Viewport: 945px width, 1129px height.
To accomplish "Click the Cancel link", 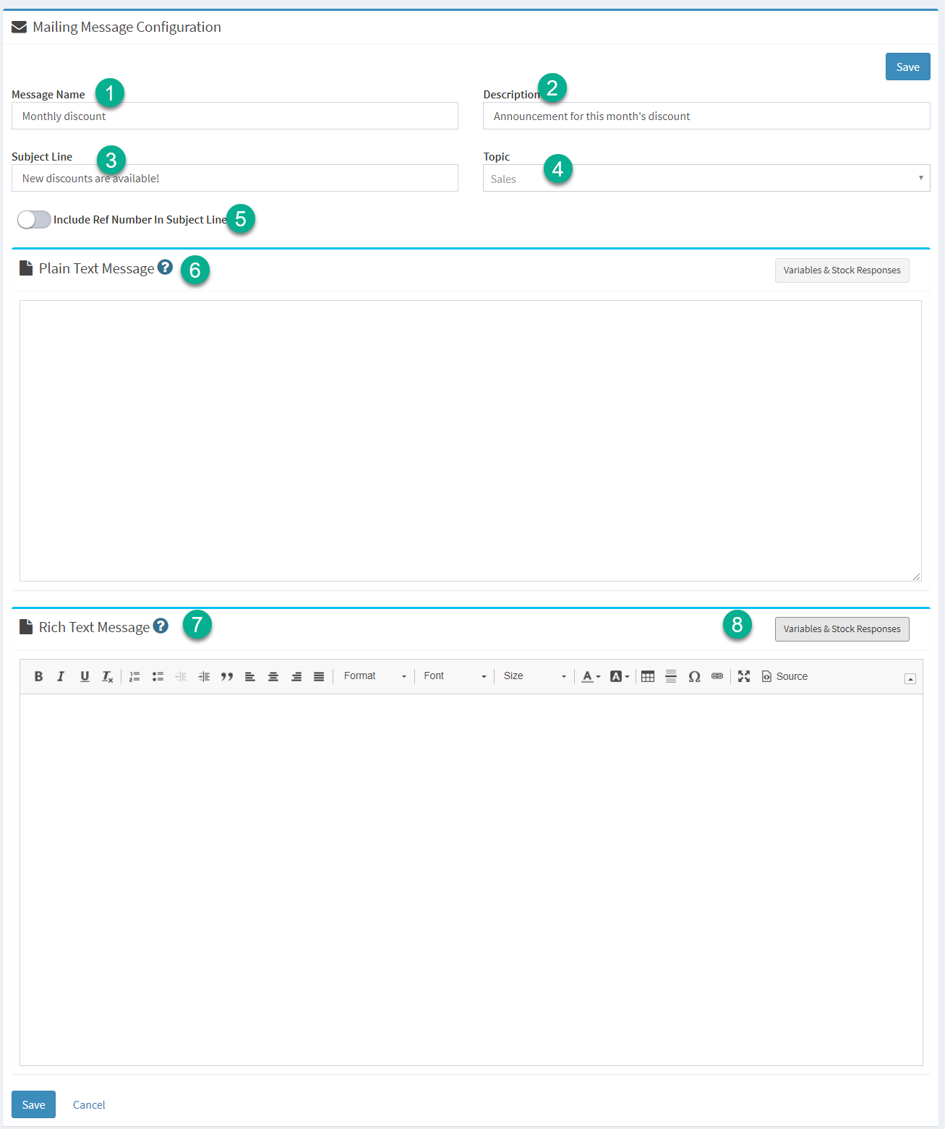I will tap(89, 1104).
